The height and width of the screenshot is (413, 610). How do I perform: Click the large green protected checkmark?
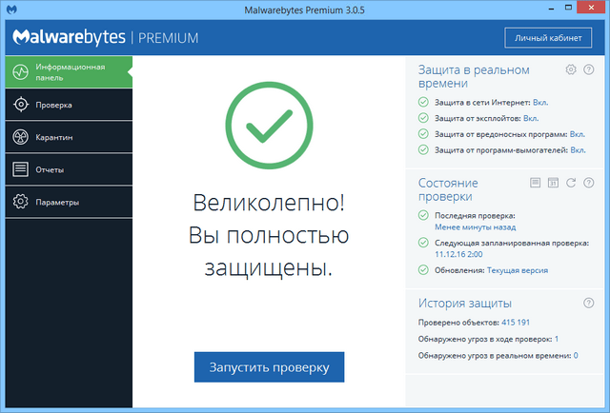click(269, 126)
